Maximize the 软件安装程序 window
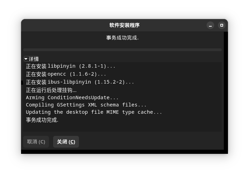Image resolution: width=249 pixels, height=177 pixels. [x=222, y=25]
